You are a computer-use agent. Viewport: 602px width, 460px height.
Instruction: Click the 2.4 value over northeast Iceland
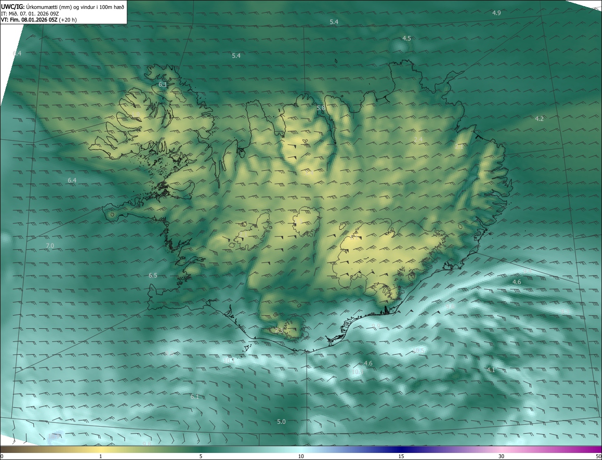[418, 139]
